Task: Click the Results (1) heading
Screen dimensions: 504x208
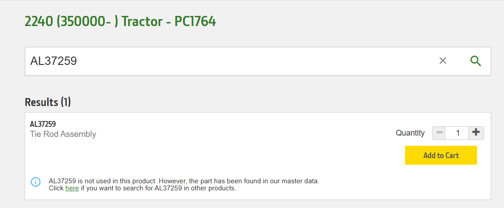Action: coord(48,102)
